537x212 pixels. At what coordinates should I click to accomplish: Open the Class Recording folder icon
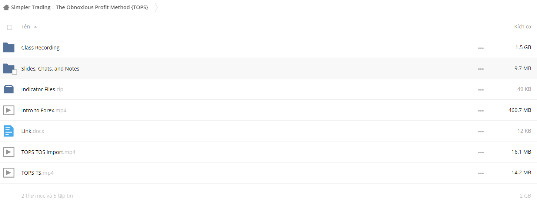[9, 48]
